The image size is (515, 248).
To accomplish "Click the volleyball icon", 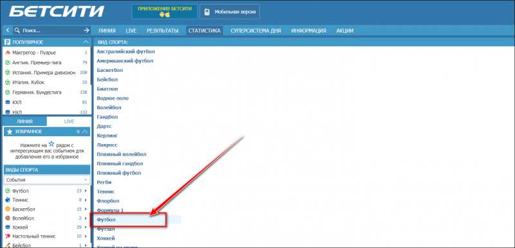I will point(8,218).
